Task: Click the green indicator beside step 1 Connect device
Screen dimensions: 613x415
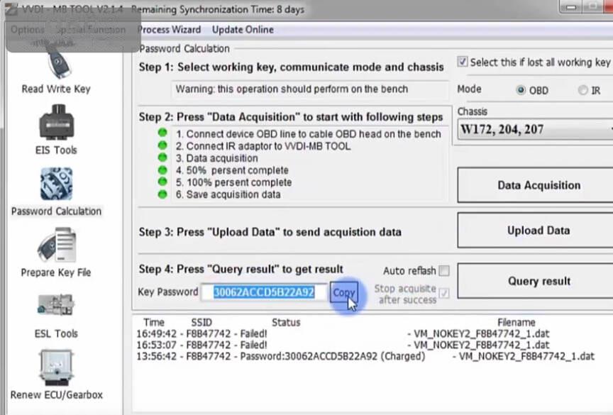Action: [x=162, y=133]
